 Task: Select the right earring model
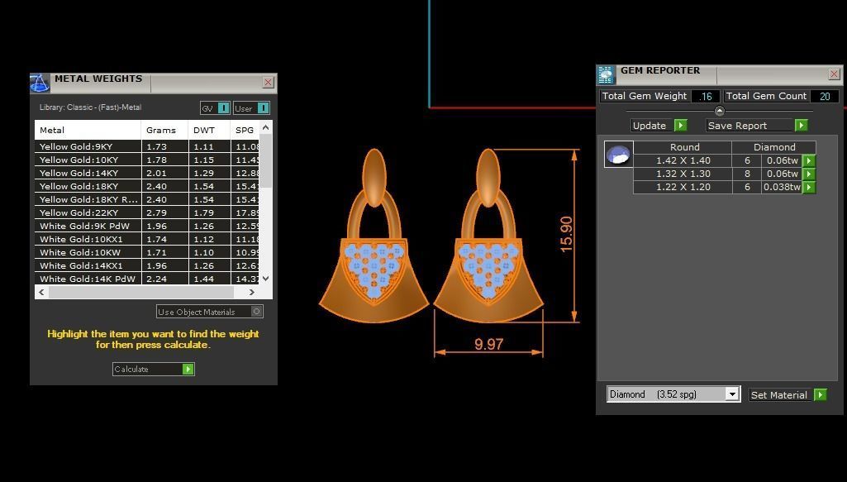(488, 236)
